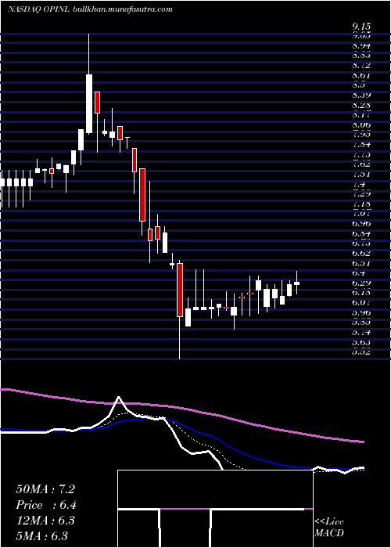Click the 7.62 price axis label

click(x=361, y=164)
